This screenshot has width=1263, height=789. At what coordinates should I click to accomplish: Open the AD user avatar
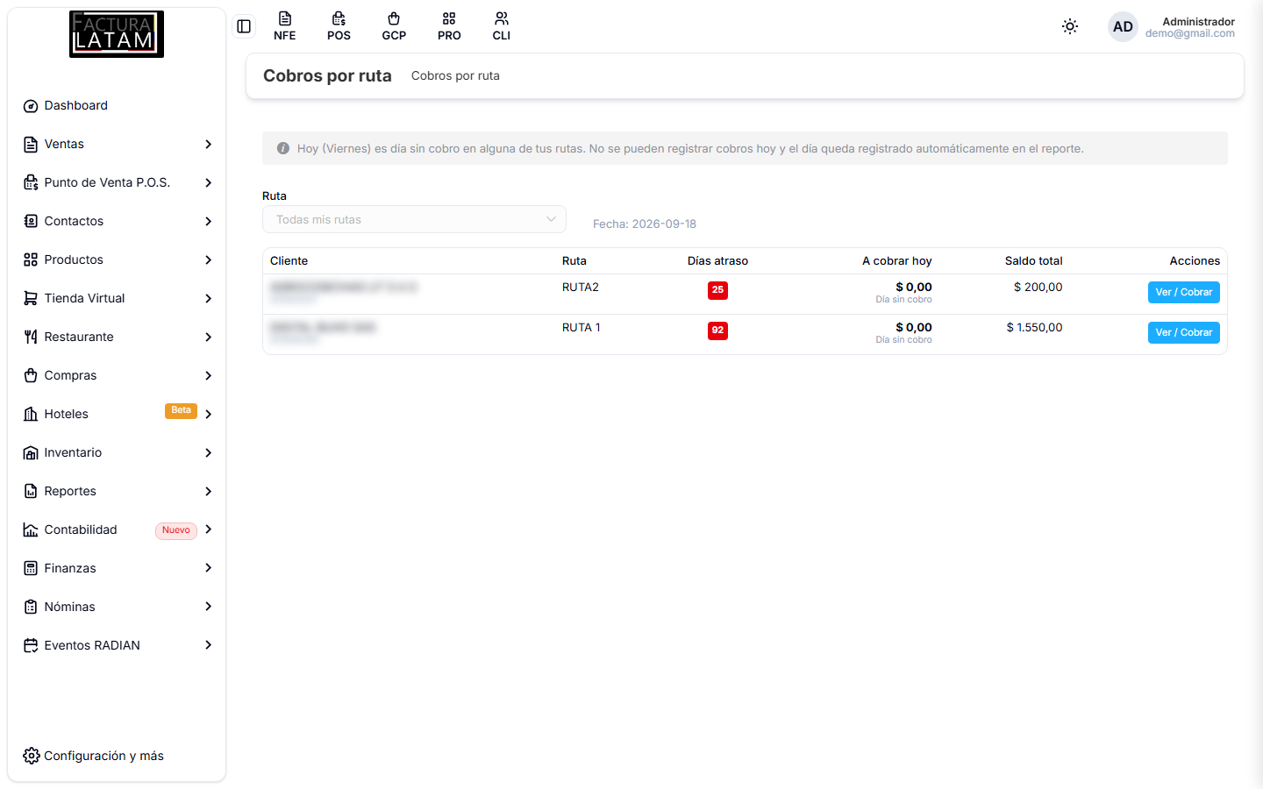coord(1123,26)
